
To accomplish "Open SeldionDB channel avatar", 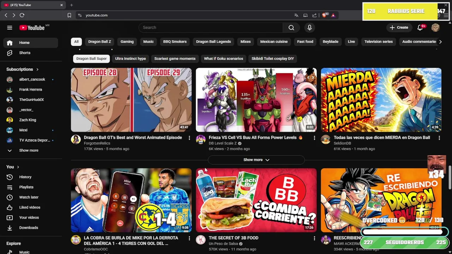I will pos(326,139).
